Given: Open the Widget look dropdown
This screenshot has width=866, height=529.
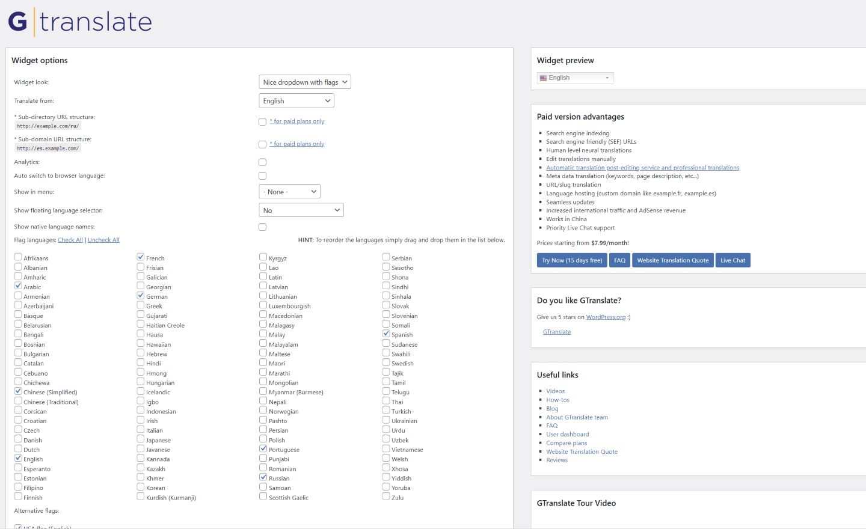Looking at the screenshot, I should click(305, 82).
